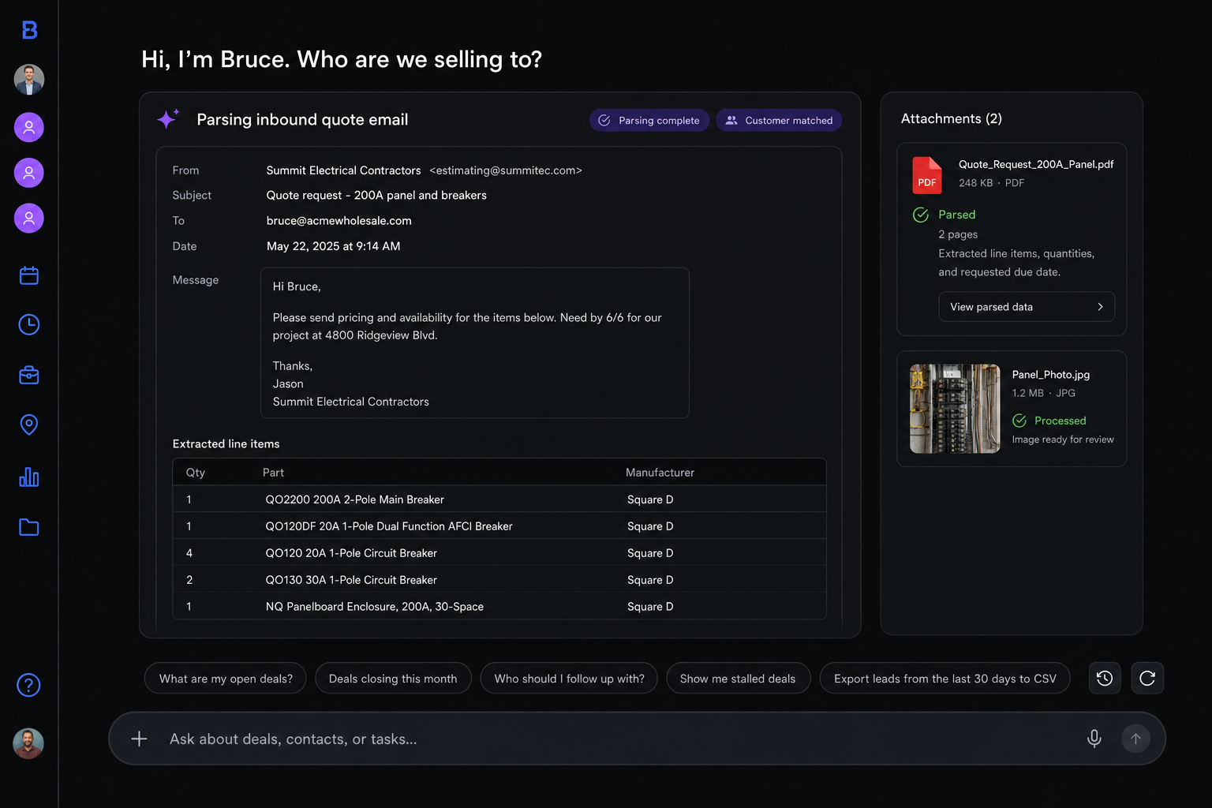Select the QO2200 200A 2-Pole Main Breaker row
This screenshot has width=1212, height=808.
499,499
